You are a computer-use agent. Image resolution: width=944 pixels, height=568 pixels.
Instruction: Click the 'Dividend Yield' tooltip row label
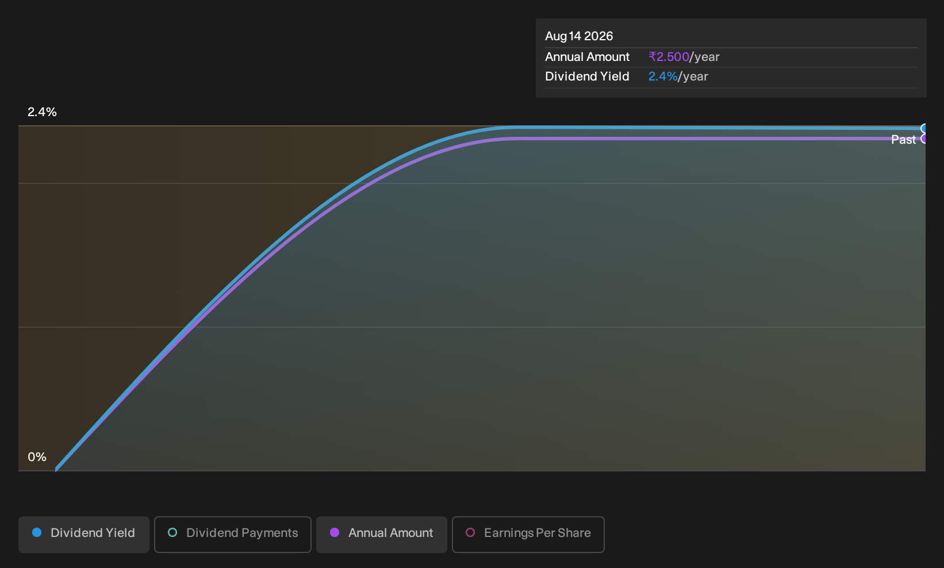587,76
